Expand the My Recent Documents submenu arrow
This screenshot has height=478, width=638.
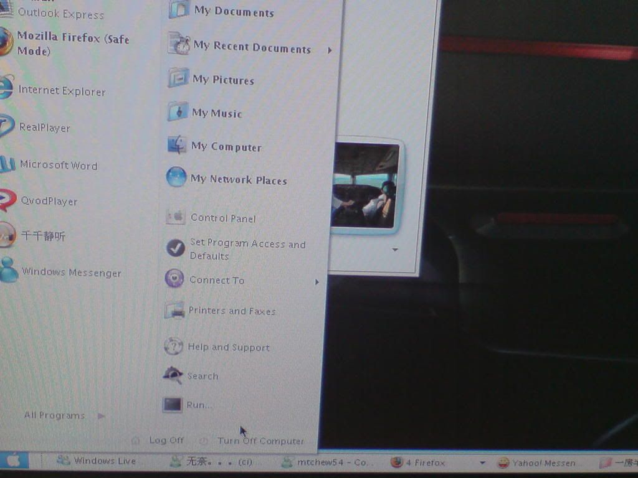coord(330,50)
